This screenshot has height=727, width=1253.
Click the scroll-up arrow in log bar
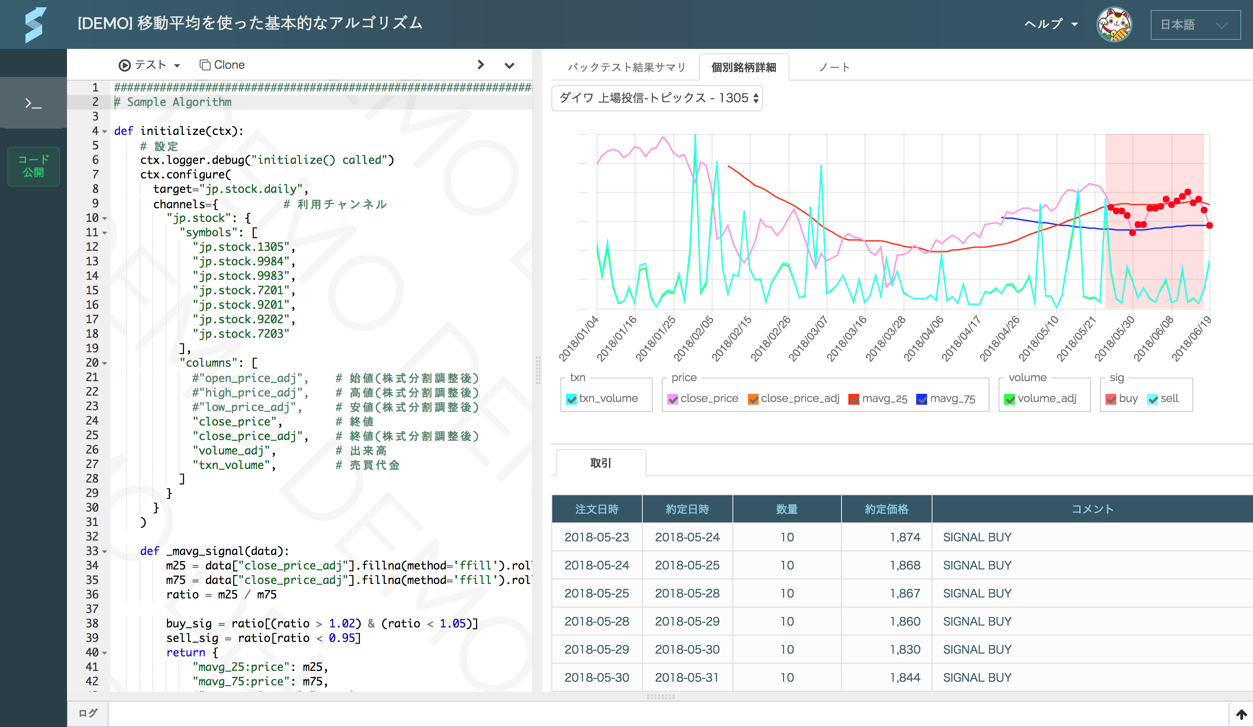pos(1241,714)
